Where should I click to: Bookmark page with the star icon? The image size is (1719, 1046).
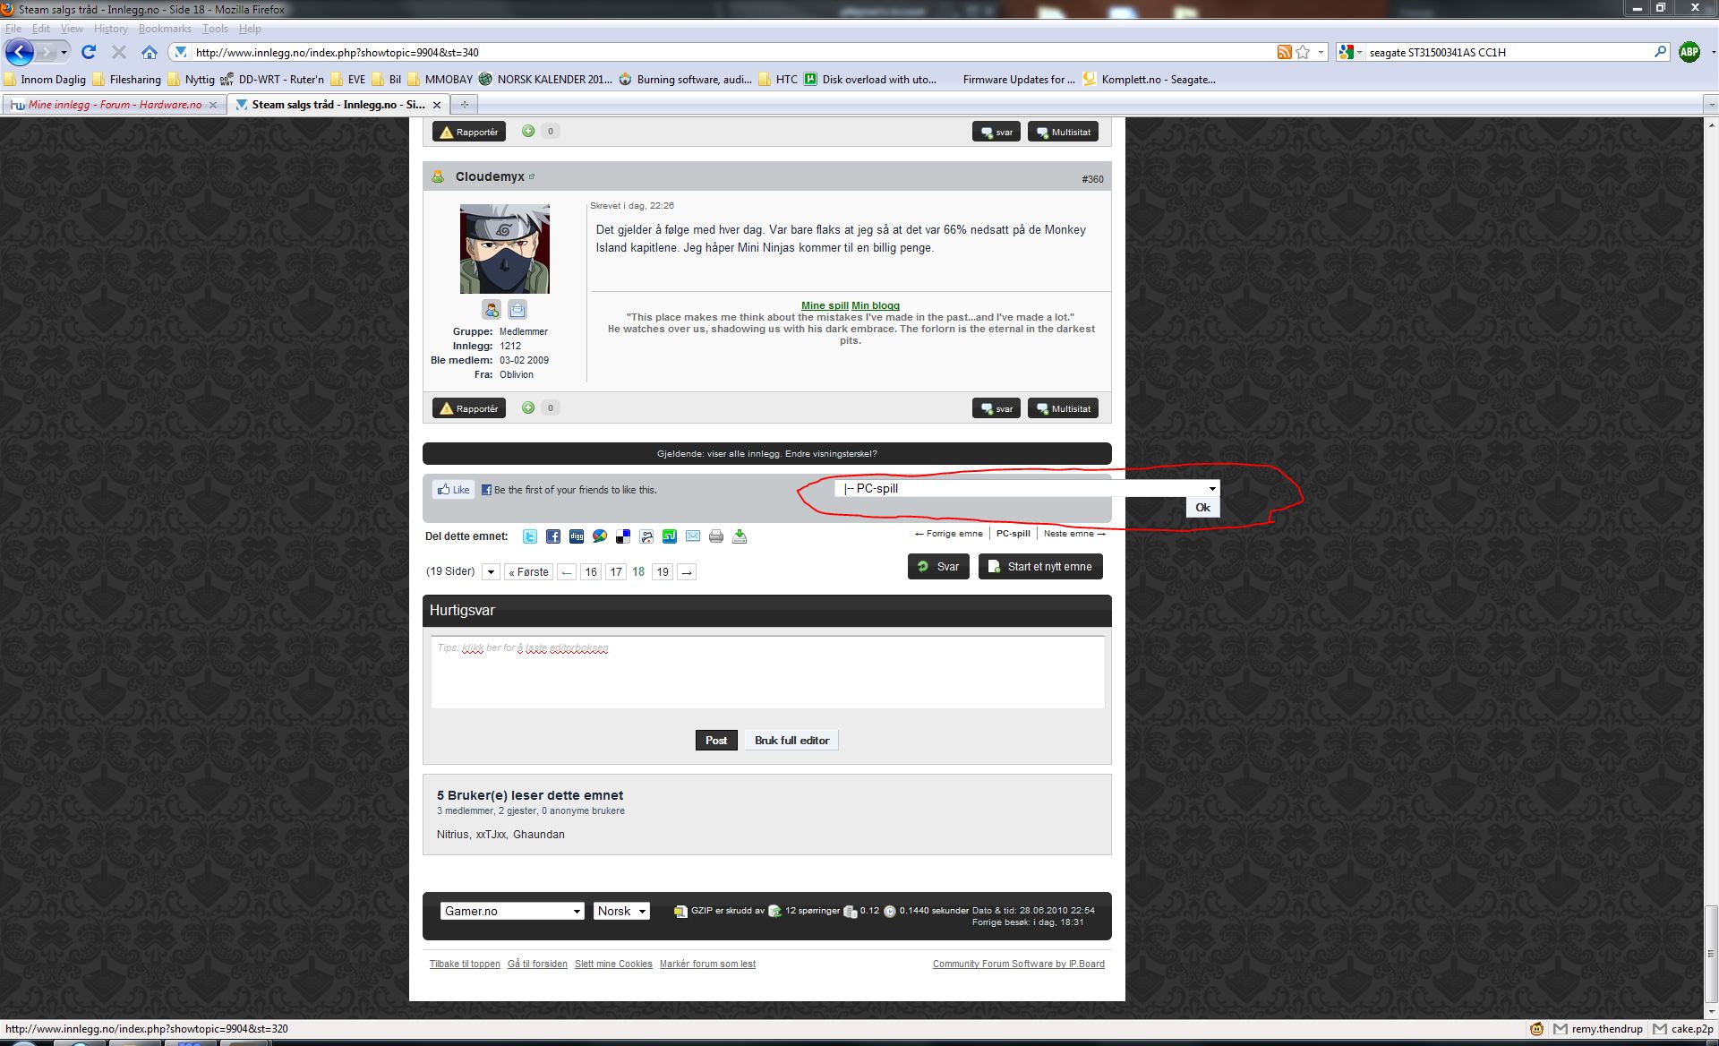(1303, 52)
